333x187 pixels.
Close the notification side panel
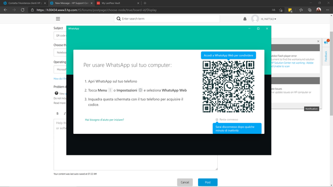click(x=318, y=41)
